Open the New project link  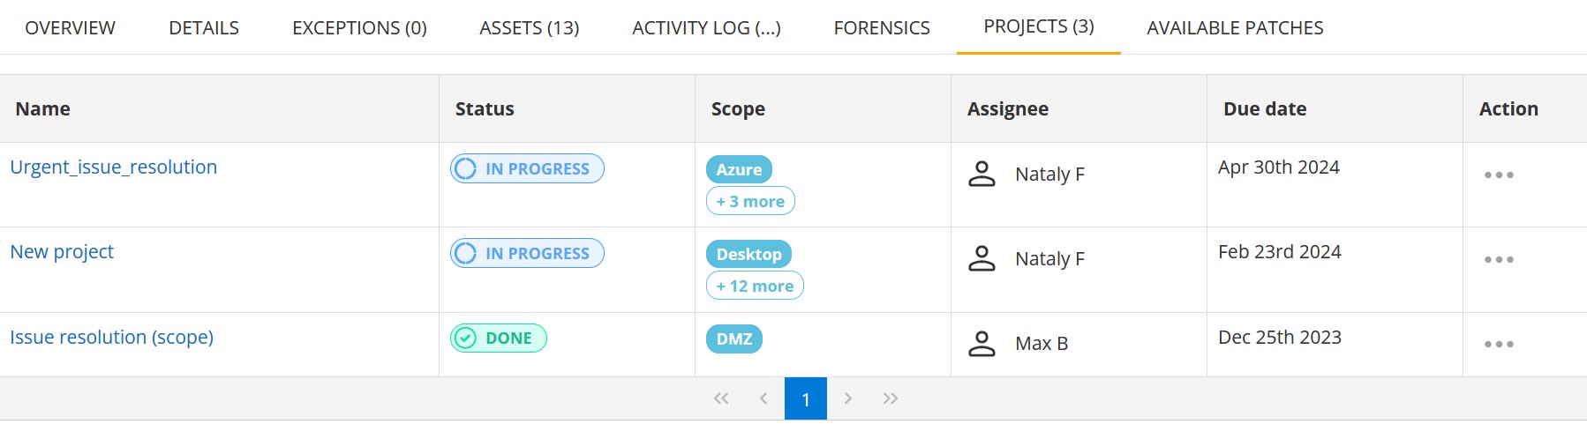click(62, 252)
